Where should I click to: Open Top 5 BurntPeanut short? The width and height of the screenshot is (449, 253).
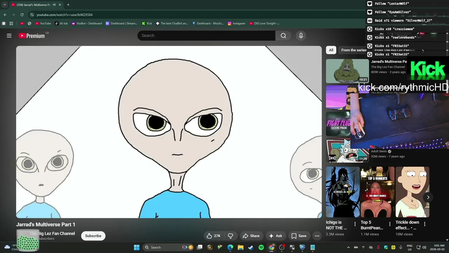pos(377,192)
